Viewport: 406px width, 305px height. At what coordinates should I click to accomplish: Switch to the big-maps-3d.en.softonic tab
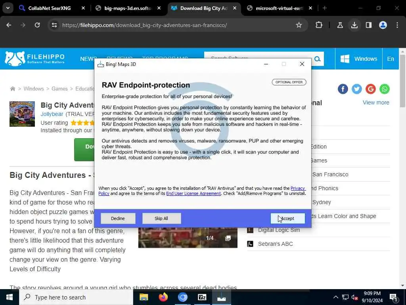(127, 8)
